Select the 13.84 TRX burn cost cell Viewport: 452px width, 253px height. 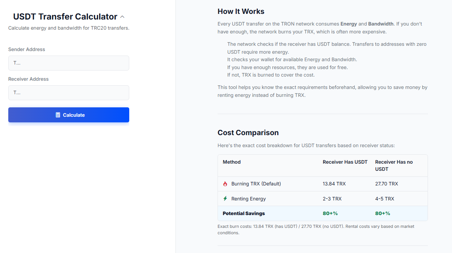click(x=334, y=184)
